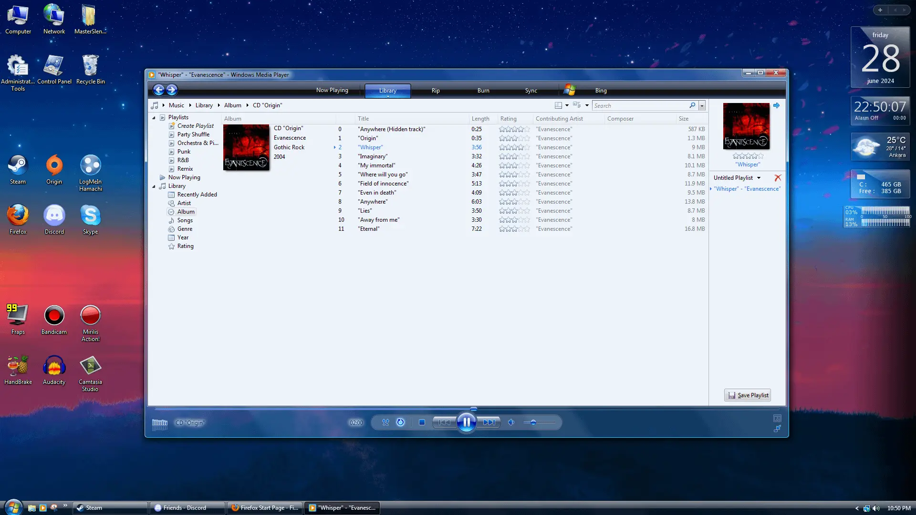The height and width of the screenshot is (515, 916).
Task: Toggle shuffle mode in playback controls
Action: pos(385,422)
